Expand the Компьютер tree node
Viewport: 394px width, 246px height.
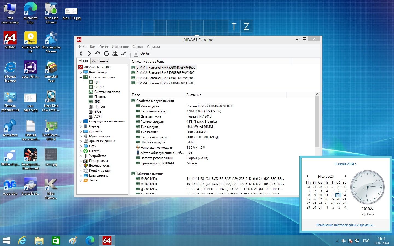[x=81, y=72]
